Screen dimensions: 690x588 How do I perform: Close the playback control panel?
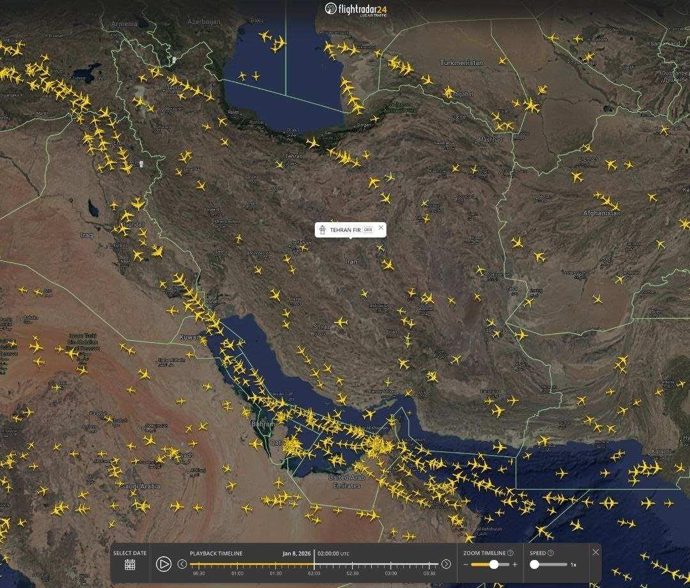tap(595, 552)
